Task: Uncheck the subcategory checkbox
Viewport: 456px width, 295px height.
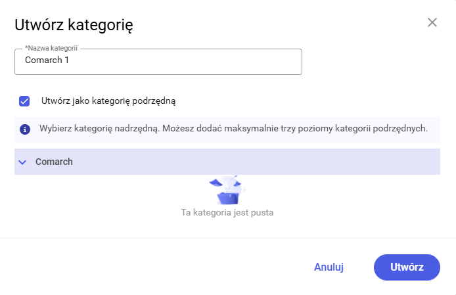Action: (x=25, y=101)
